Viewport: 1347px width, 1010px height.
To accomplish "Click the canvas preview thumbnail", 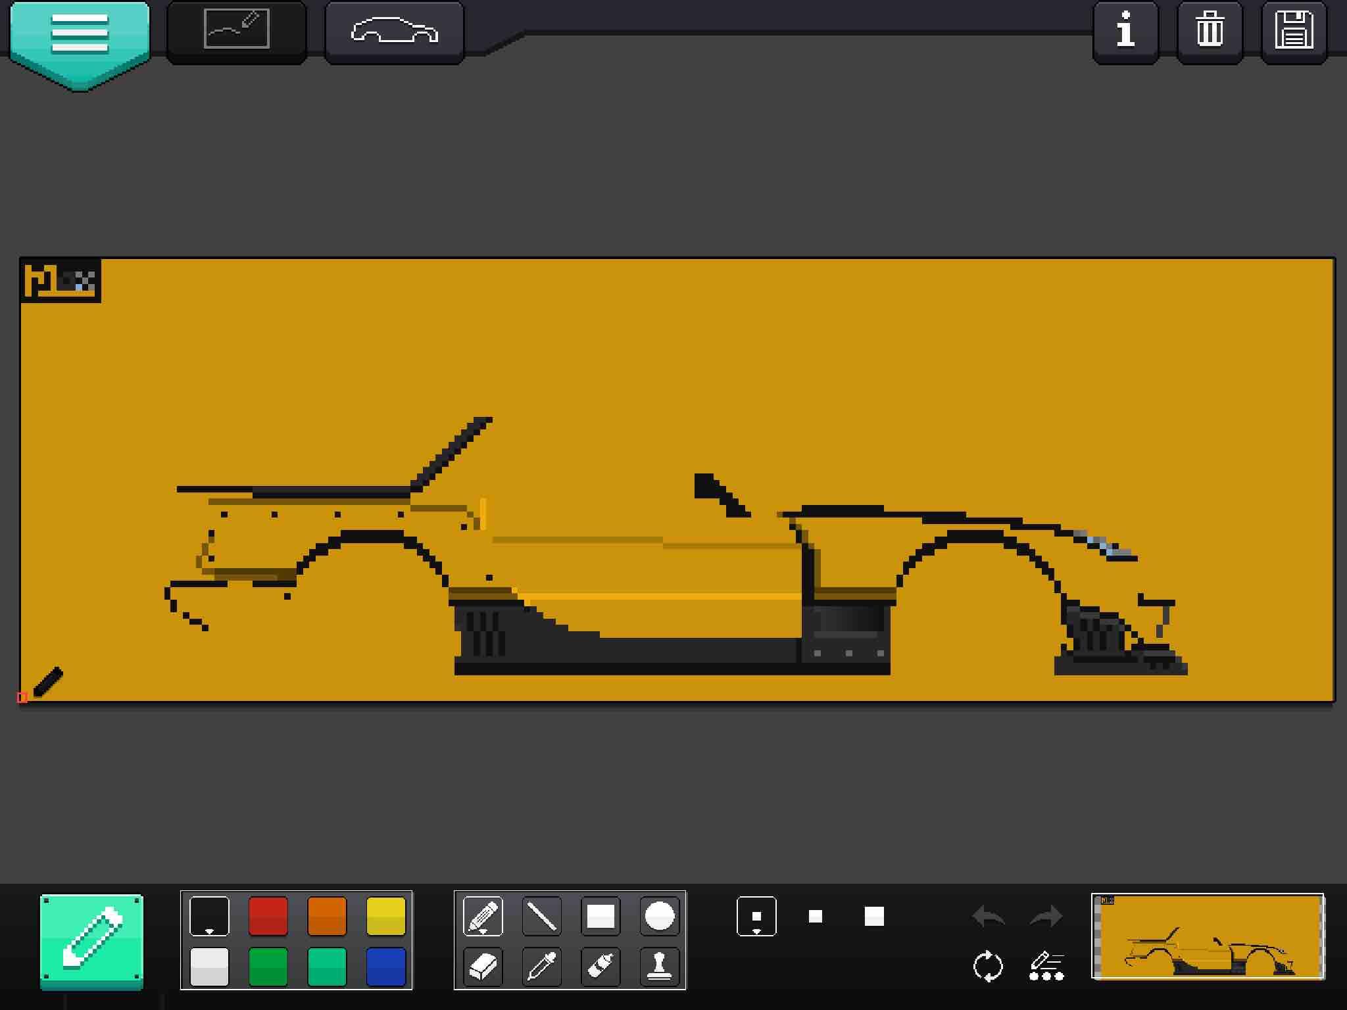I will point(1208,936).
